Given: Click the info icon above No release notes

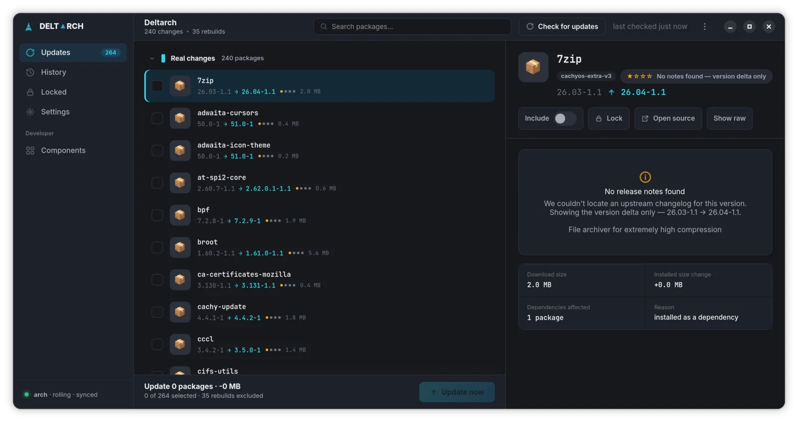Looking at the screenshot, I should point(645,177).
